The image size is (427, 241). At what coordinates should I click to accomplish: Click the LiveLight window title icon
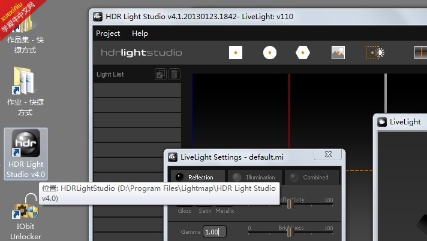point(382,122)
